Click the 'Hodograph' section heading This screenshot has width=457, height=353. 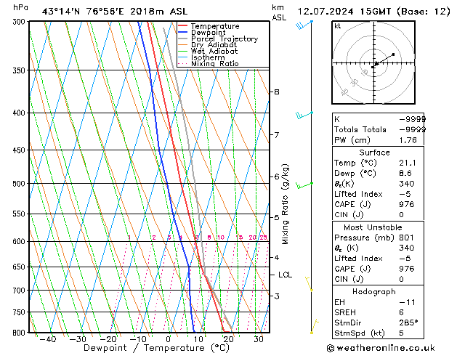[374, 291]
